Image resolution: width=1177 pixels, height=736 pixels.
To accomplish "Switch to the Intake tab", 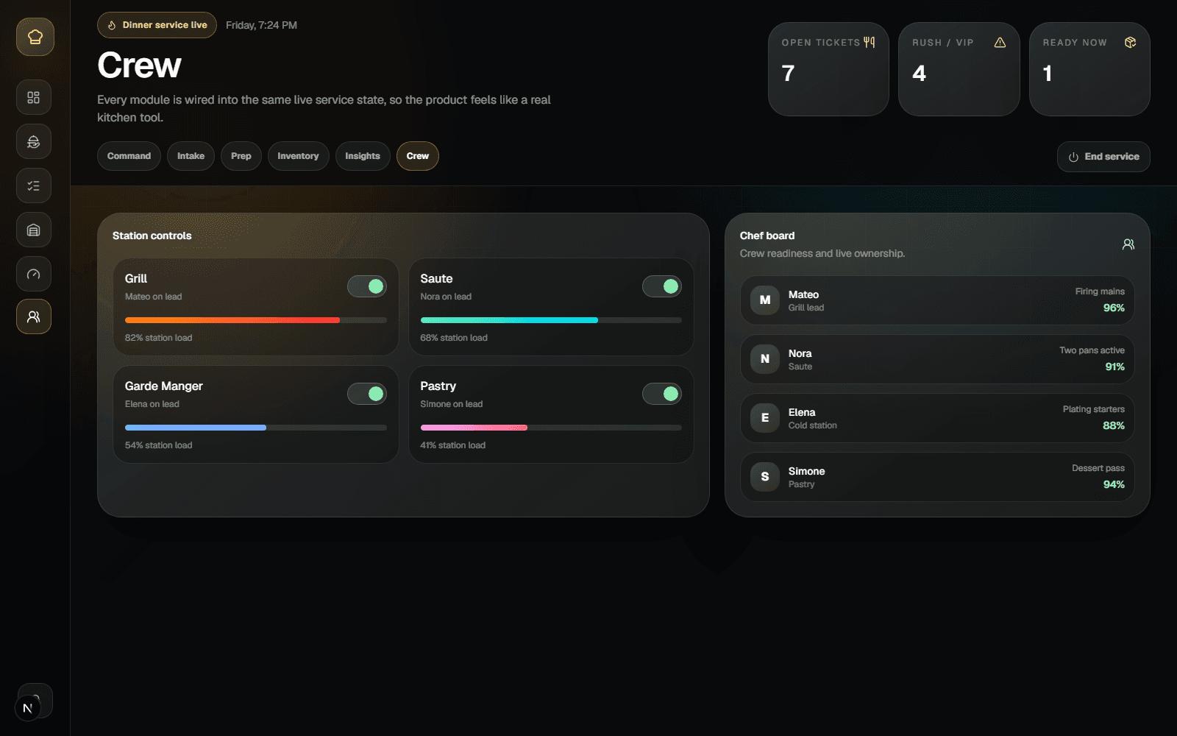I will 191,156.
